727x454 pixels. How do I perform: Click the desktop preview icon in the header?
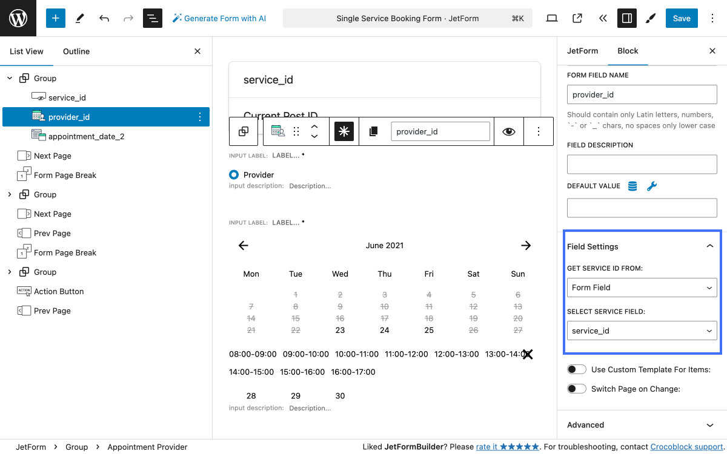tap(551, 18)
